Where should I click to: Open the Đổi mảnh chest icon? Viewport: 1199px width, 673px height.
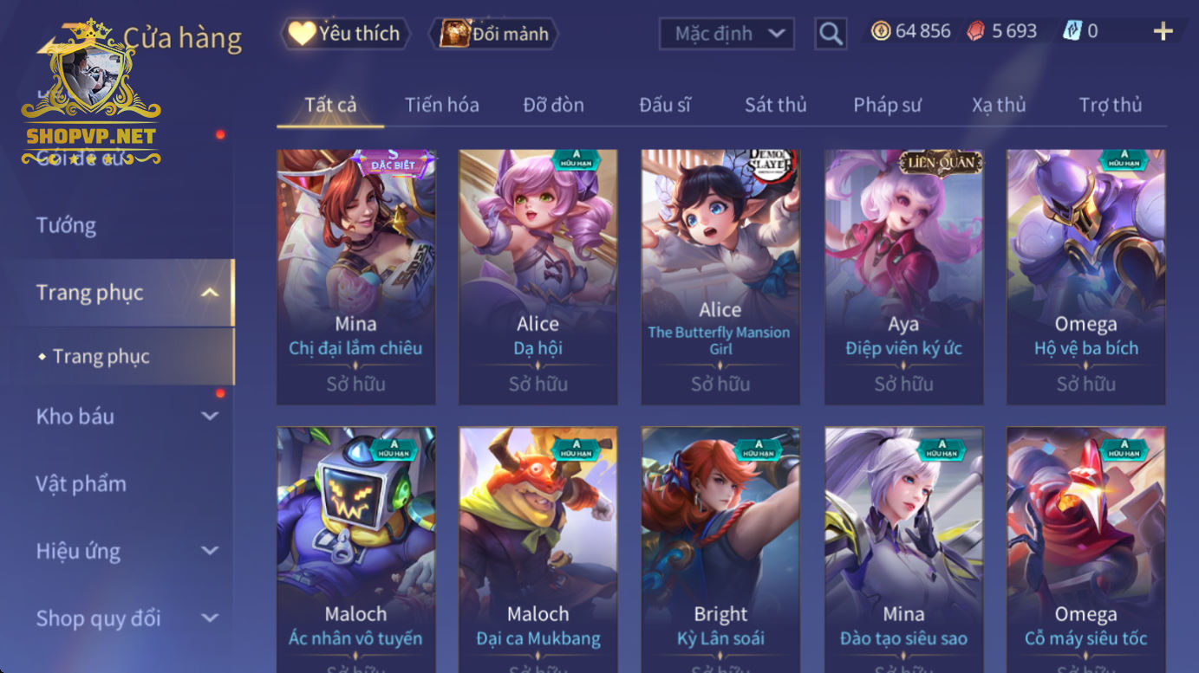pyautogui.click(x=494, y=34)
